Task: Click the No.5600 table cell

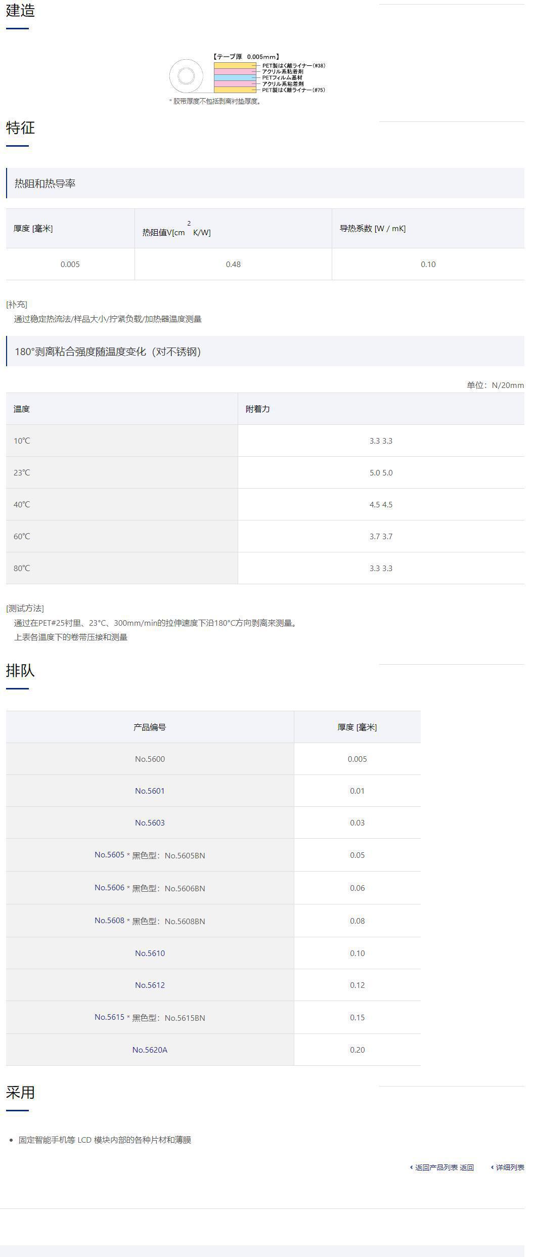Action: pyautogui.click(x=150, y=759)
